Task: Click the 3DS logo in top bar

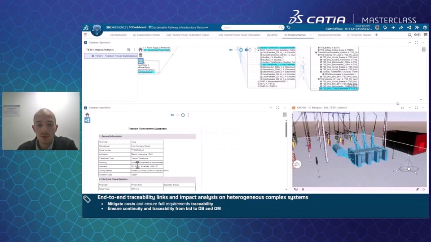Action: [x=86, y=27]
